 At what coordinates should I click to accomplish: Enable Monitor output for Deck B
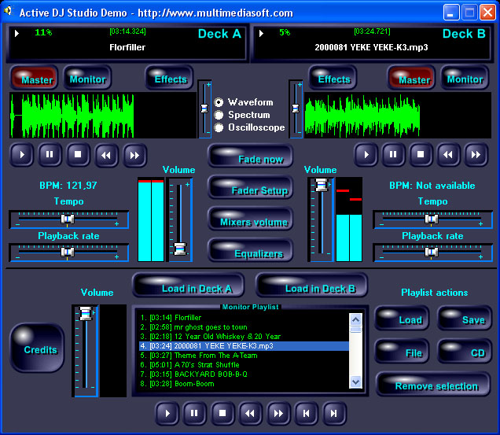[464, 79]
